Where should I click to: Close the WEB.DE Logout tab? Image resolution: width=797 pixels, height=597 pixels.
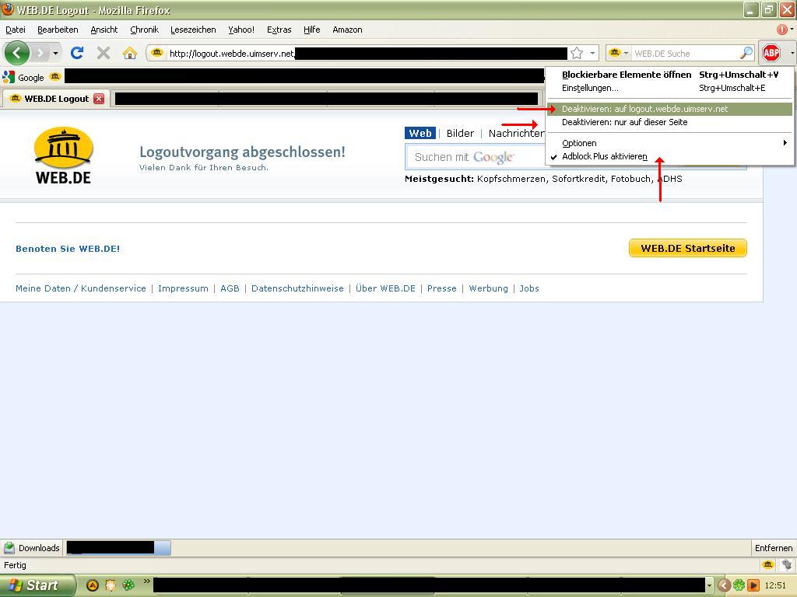coord(99,99)
